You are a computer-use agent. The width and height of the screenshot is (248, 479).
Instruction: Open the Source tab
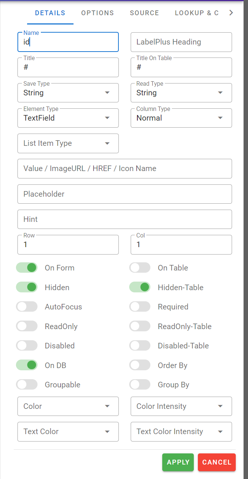[x=144, y=13]
